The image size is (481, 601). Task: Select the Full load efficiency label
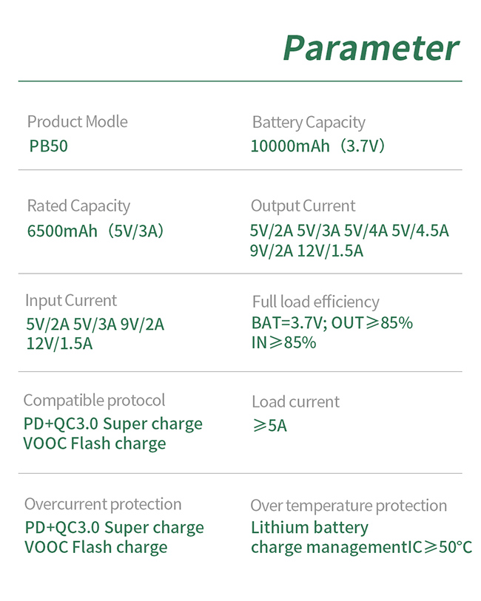click(316, 302)
